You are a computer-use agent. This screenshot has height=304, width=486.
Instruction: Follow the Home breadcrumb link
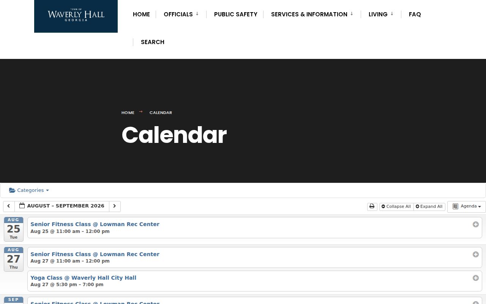[x=128, y=112]
